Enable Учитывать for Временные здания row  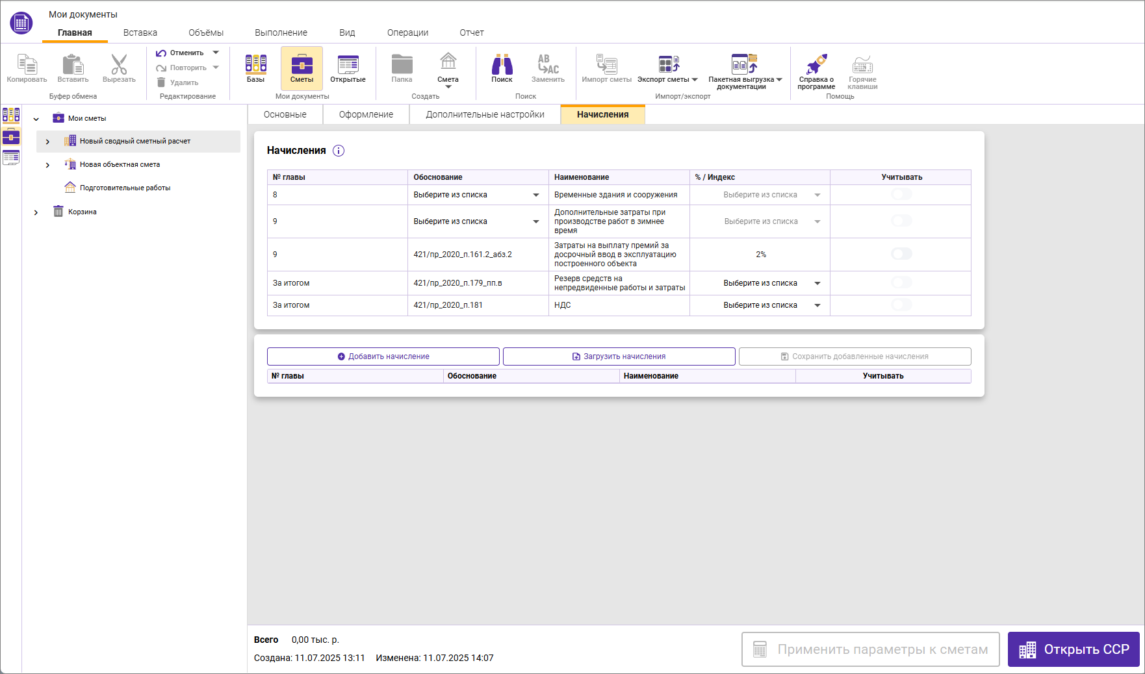[x=901, y=195]
